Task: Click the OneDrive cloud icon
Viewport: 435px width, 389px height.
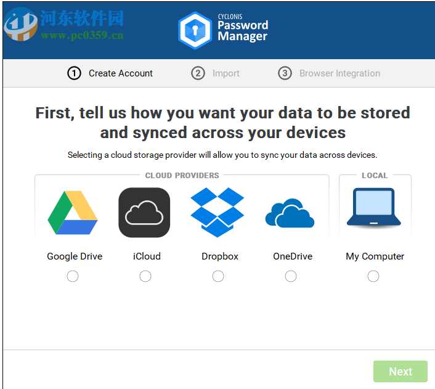Action: coord(290,213)
